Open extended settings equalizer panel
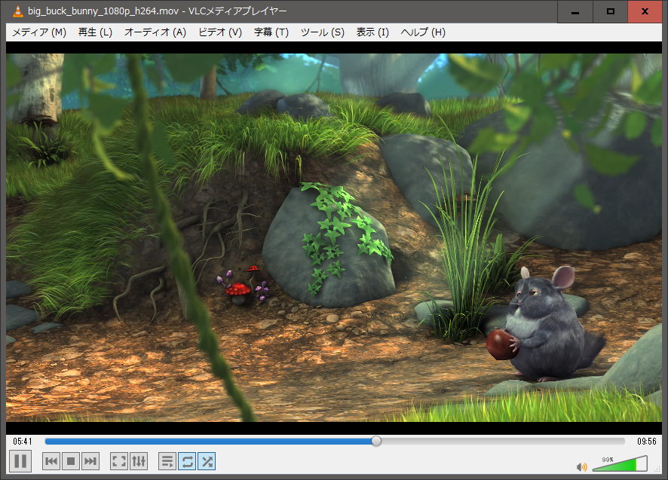 139,461
